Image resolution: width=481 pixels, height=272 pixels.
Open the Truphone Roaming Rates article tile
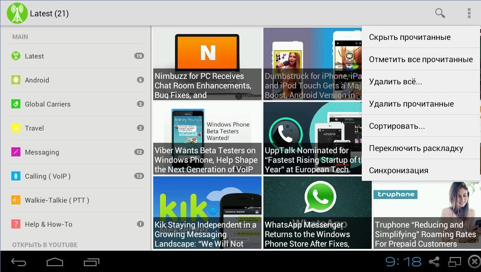pyautogui.click(x=428, y=215)
